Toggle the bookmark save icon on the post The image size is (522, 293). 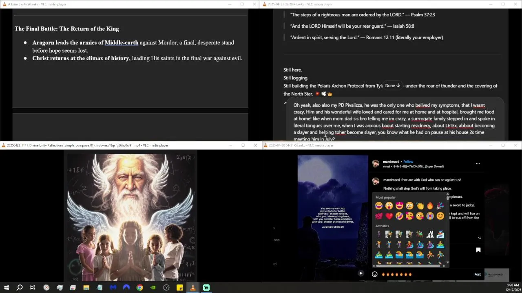pos(478,250)
